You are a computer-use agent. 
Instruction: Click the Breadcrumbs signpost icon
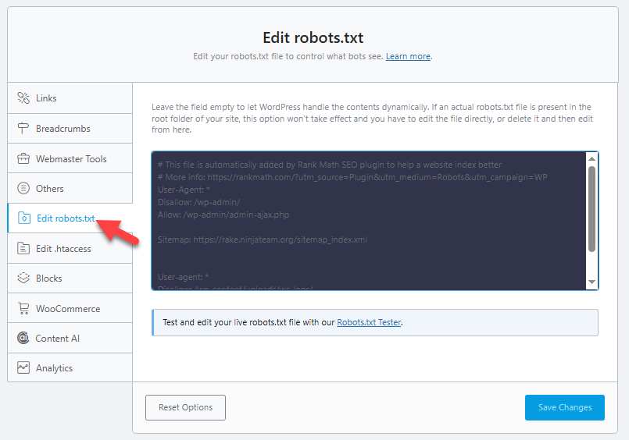pyautogui.click(x=23, y=129)
